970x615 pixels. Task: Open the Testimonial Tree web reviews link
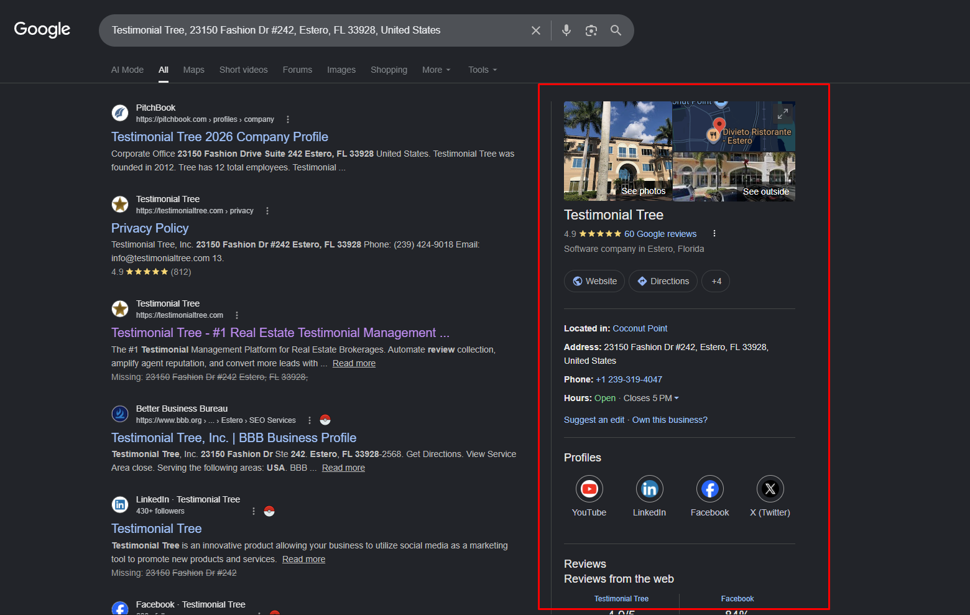pyautogui.click(x=621, y=599)
